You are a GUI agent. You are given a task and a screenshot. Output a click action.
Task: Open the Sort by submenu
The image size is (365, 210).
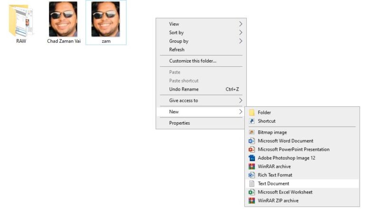(201, 33)
